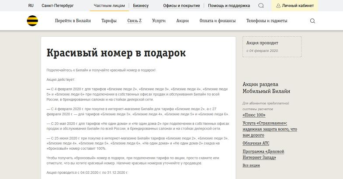Click paragraph starting С 25 июня 2020
This screenshot has height=179, width=343.
(x=137, y=143)
